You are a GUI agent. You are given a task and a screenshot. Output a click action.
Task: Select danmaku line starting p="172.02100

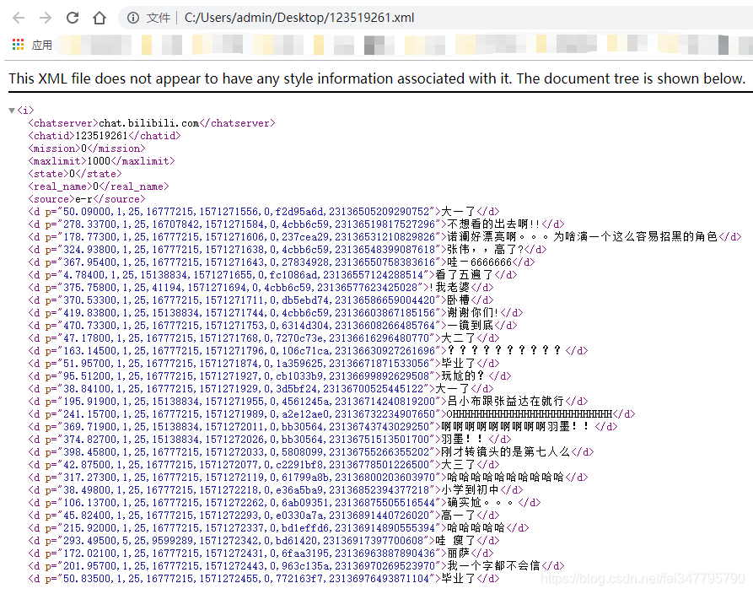(261, 553)
